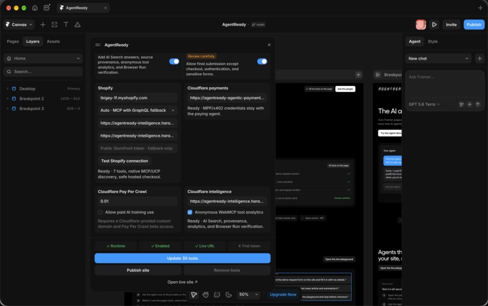Select the pointer tool in bottom toolbar
This screenshot has height=306, width=488.
pos(194,295)
